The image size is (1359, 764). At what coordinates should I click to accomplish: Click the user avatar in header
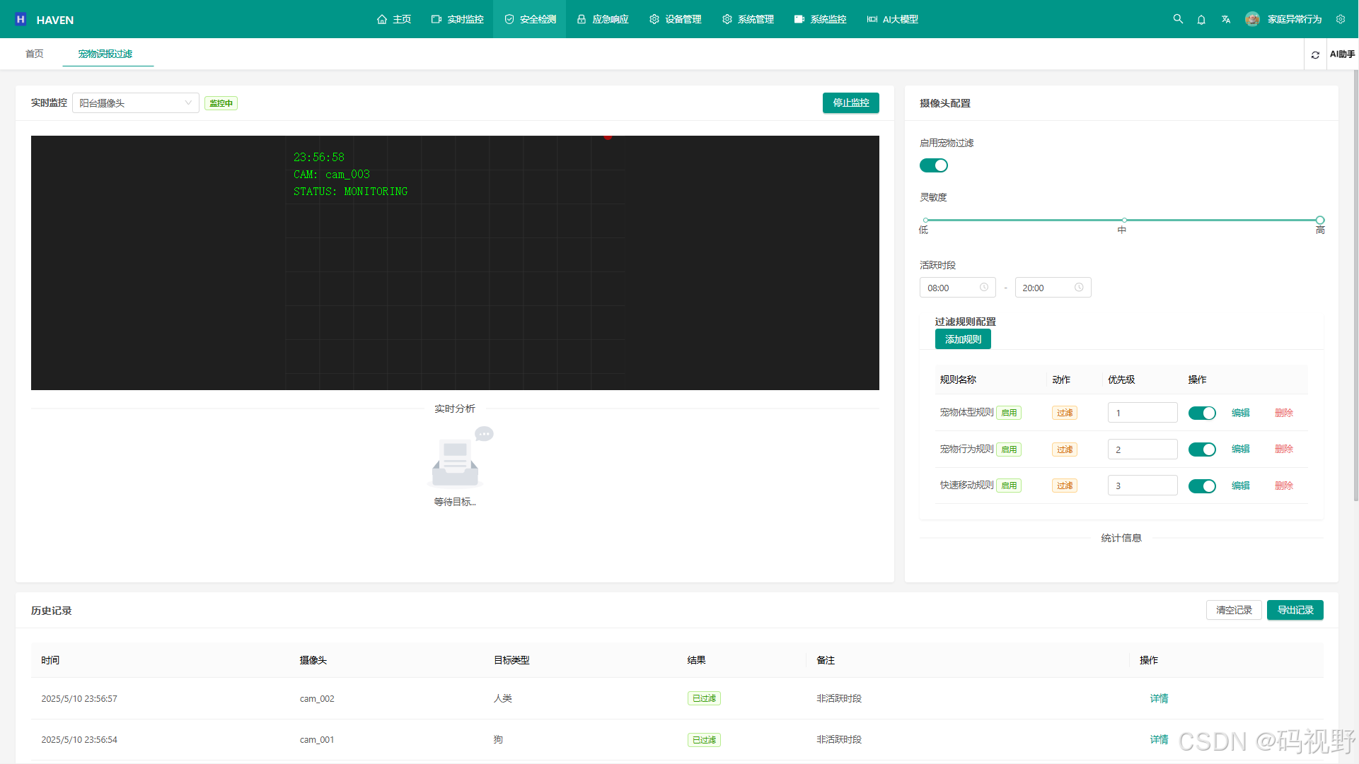point(1252,19)
